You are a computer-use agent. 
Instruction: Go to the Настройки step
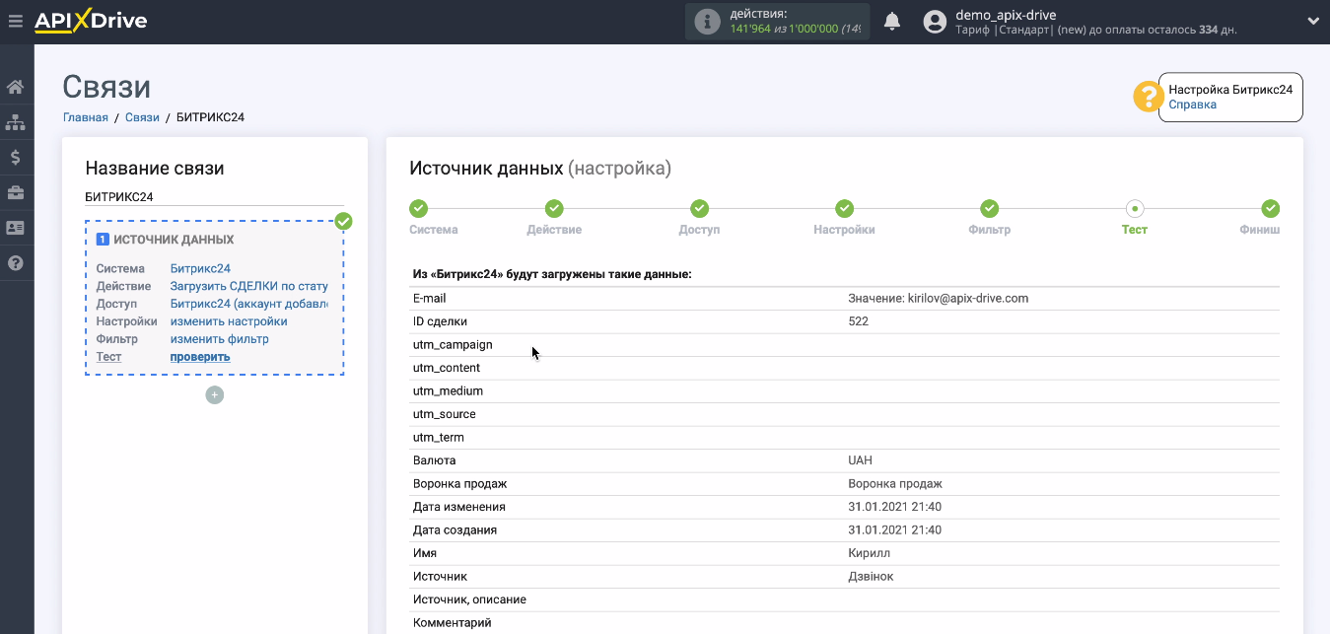click(844, 230)
